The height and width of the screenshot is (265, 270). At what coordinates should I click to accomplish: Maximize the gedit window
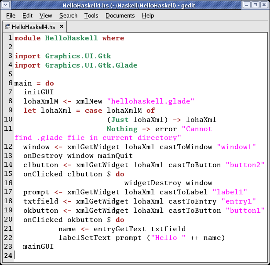[x=255, y=5]
